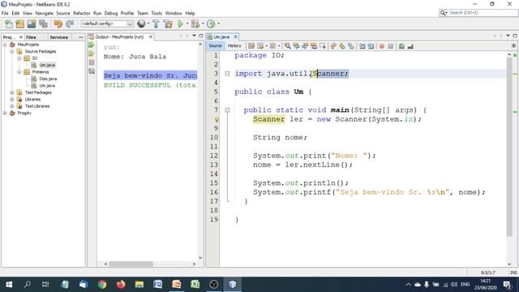Click hint lightbulb on line 8 gutter
The width and height of the screenshot is (519, 292).
217,119
